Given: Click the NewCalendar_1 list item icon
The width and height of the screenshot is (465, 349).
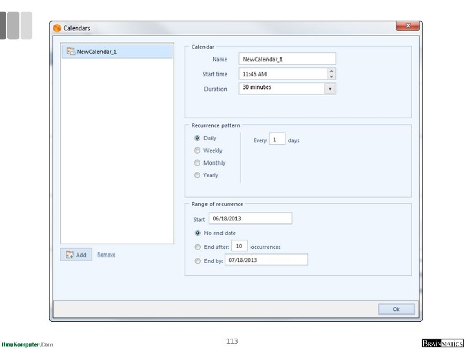Looking at the screenshot, I should click(x=71, y=51).
